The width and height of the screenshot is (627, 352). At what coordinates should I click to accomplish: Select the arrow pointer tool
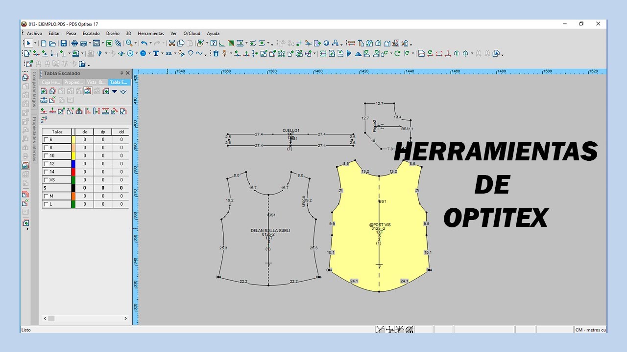pyautogui.click(x=28, y=43)
